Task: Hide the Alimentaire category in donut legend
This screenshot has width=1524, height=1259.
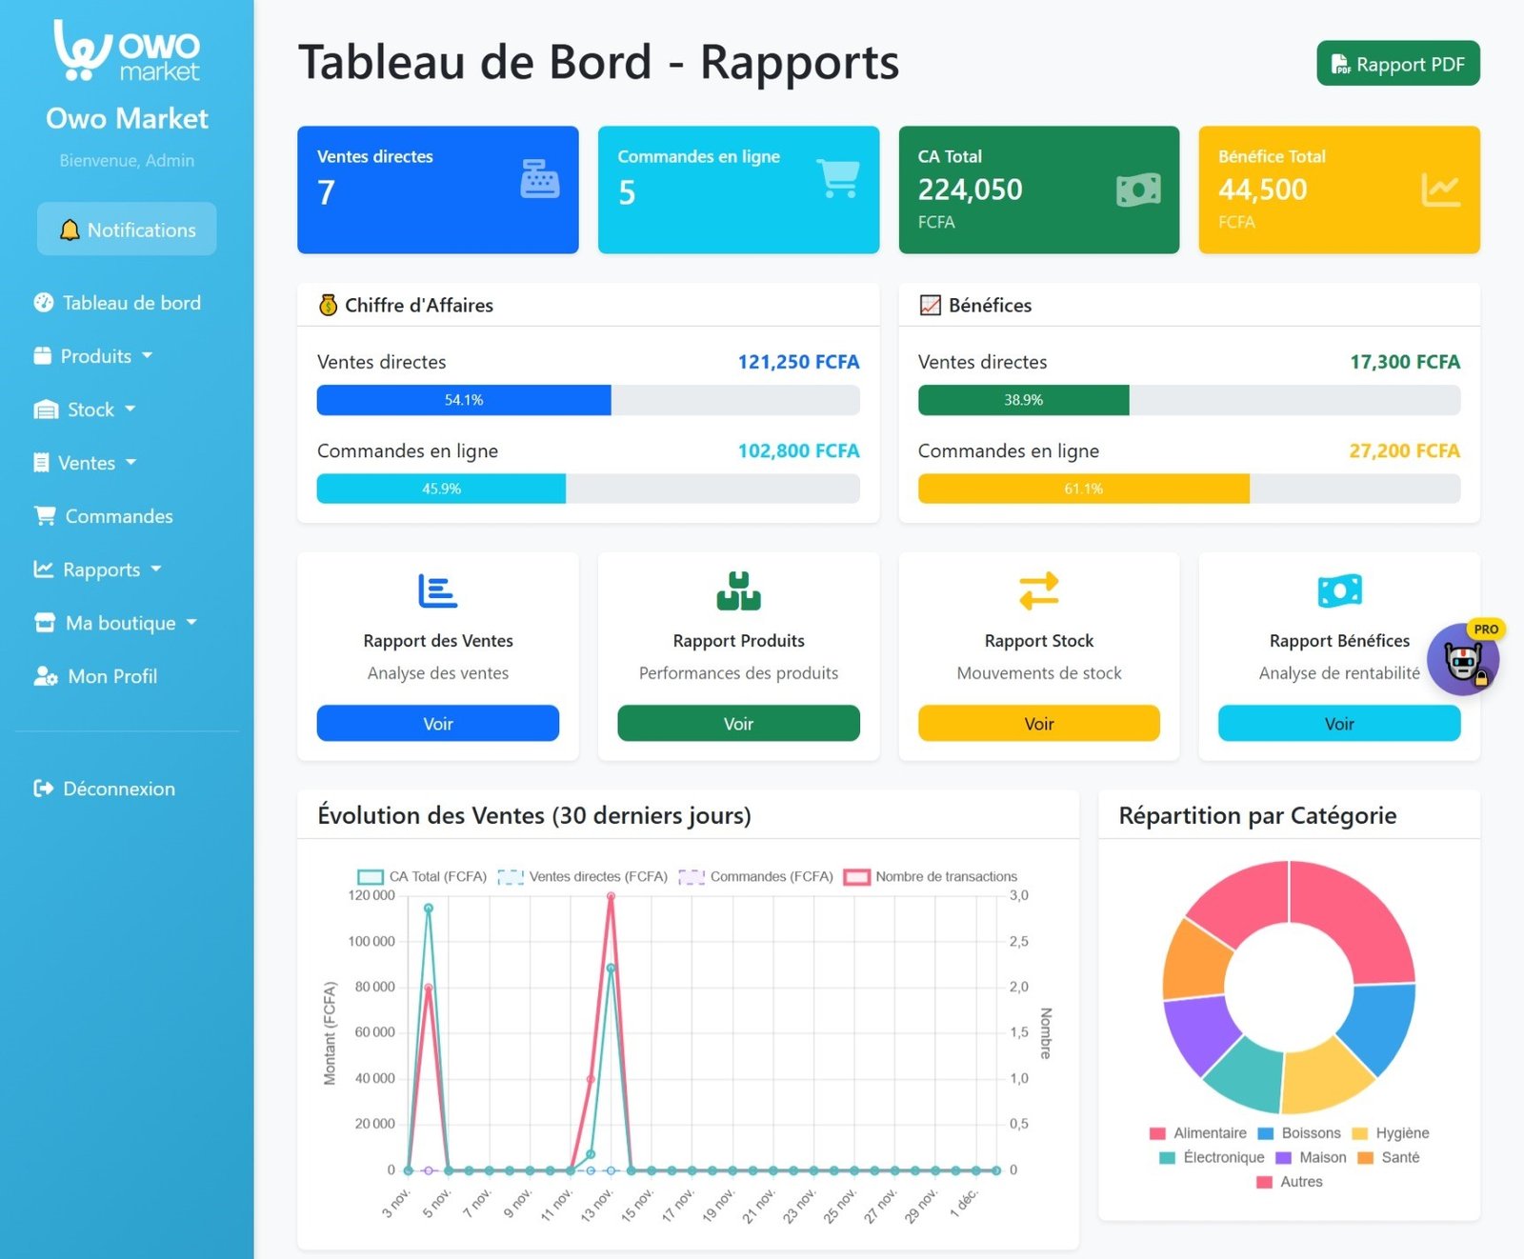Action: pos(1198,1133)
